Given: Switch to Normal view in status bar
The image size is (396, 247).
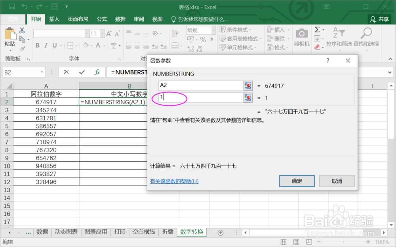Looking at the screenshot, I should tap(284, 242).
